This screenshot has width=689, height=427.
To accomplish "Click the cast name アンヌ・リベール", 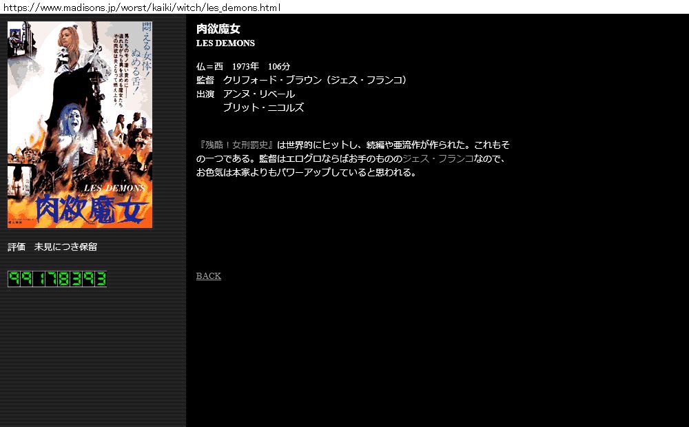I will [258, 94].
